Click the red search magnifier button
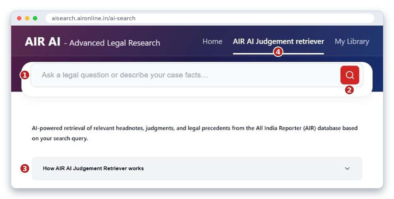Image resolution: width=394 pixels, height=199 pixels. point(350,75)
